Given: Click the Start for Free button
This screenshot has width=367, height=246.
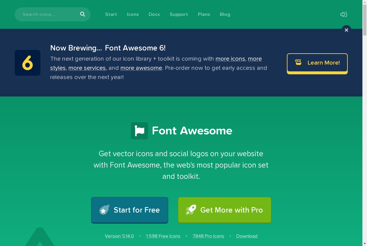Looking at the screenshot, I should (x=130, y=210).
